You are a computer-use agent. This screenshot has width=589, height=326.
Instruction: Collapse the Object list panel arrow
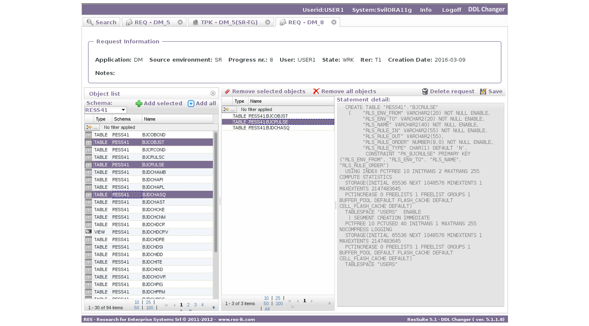(x=213, y=93)
